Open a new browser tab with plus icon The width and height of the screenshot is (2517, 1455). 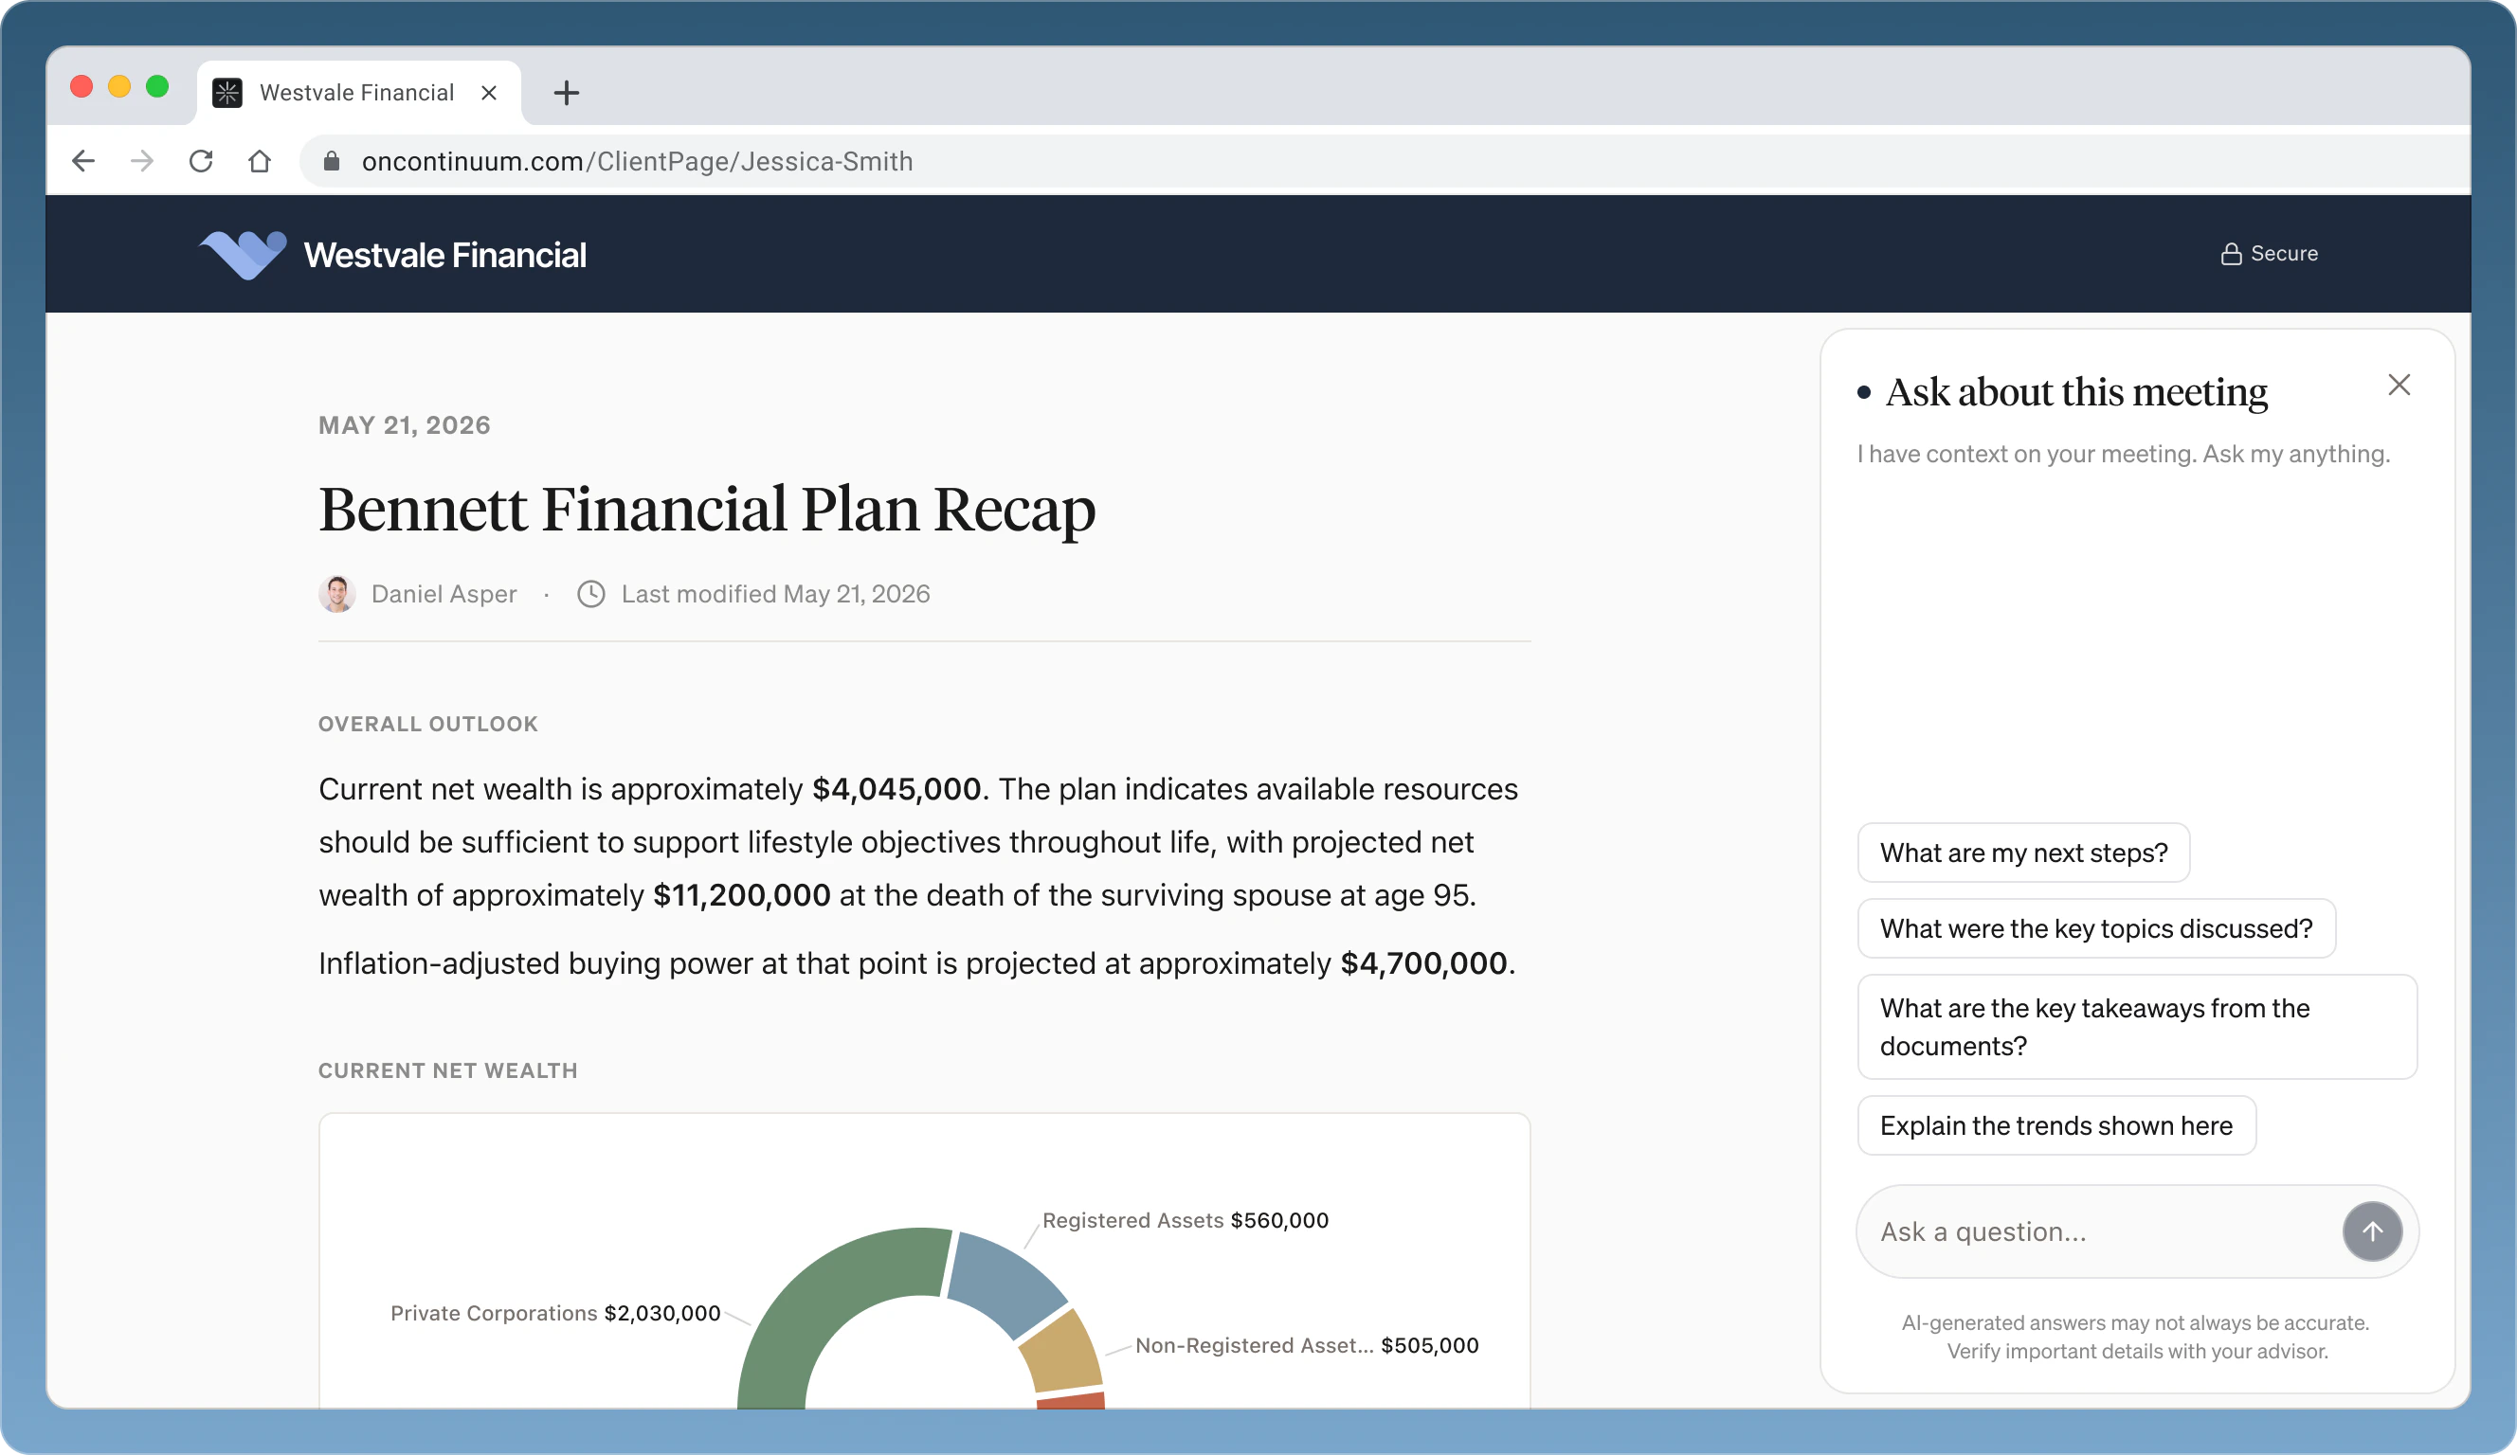click(567, 93)
